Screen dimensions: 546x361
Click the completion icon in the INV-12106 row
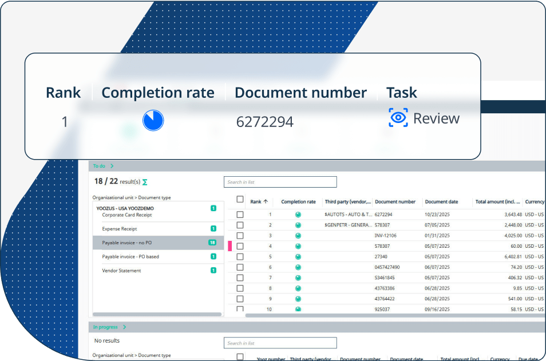tap(298, 236)
